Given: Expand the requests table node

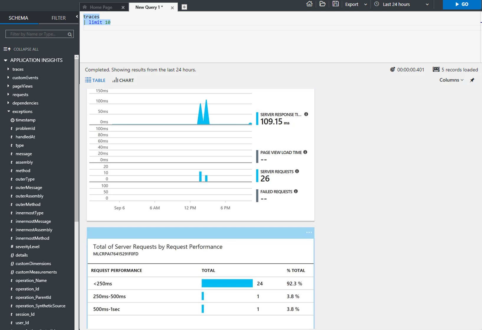Looking at the screenshot, I should click(8, 94).
